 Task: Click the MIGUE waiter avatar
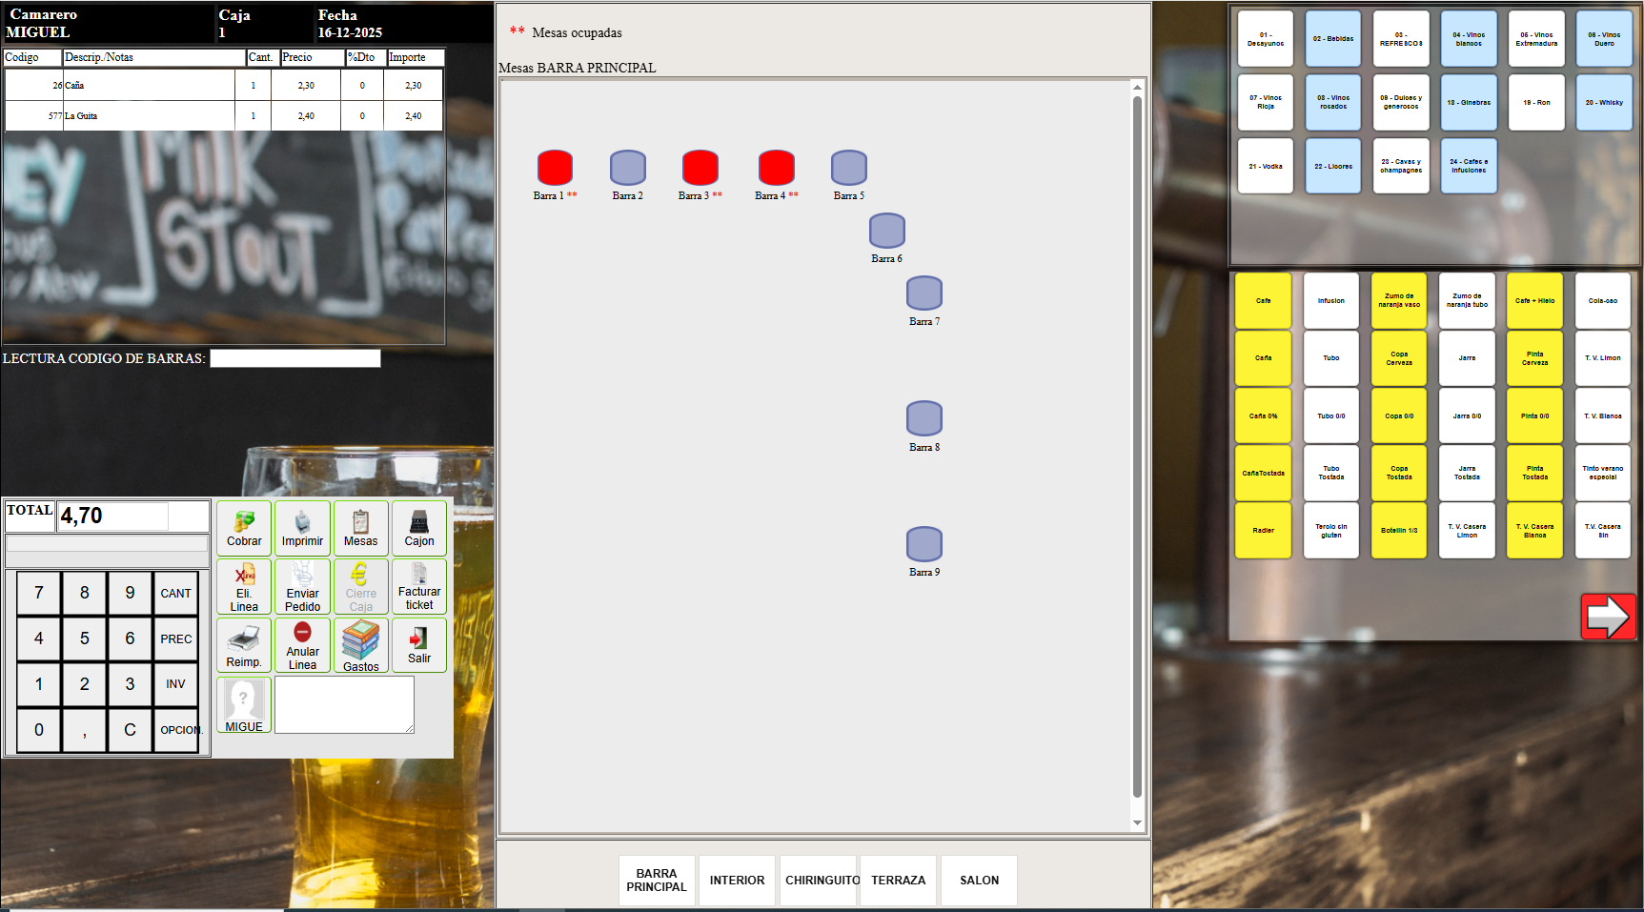[243, 704]
